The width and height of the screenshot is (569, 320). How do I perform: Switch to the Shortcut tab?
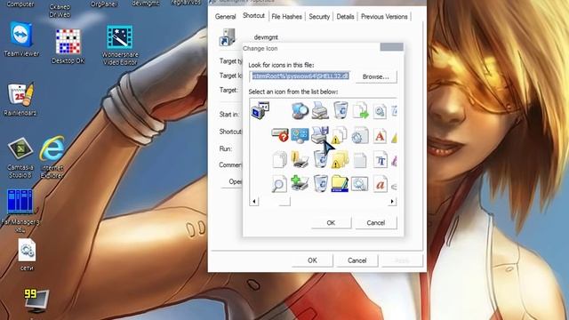coord(253,16)
